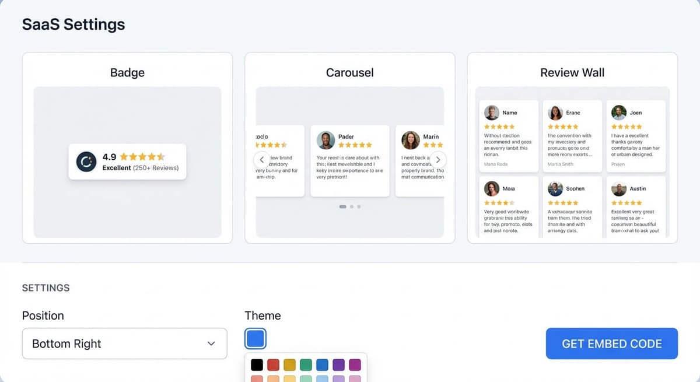Click the Position dropdown chevron arrow
The width and height of the screenshot is (700, 382).
[211, 344]
